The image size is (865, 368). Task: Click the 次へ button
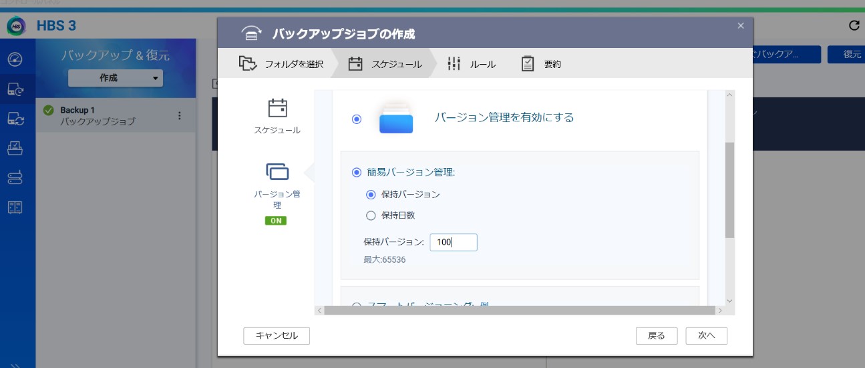point(706,335)
